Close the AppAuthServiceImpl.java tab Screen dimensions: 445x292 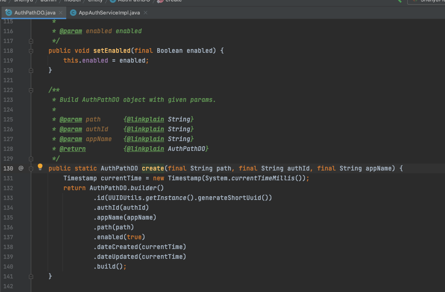coord(146,13)
